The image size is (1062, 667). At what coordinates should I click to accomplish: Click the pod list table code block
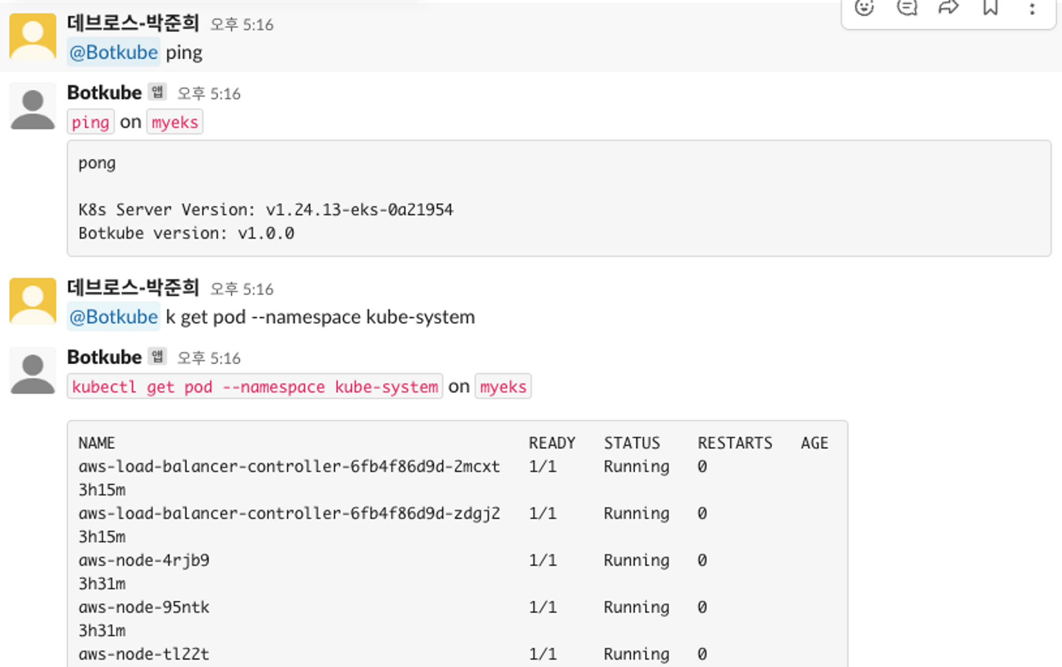pos(457,542)
